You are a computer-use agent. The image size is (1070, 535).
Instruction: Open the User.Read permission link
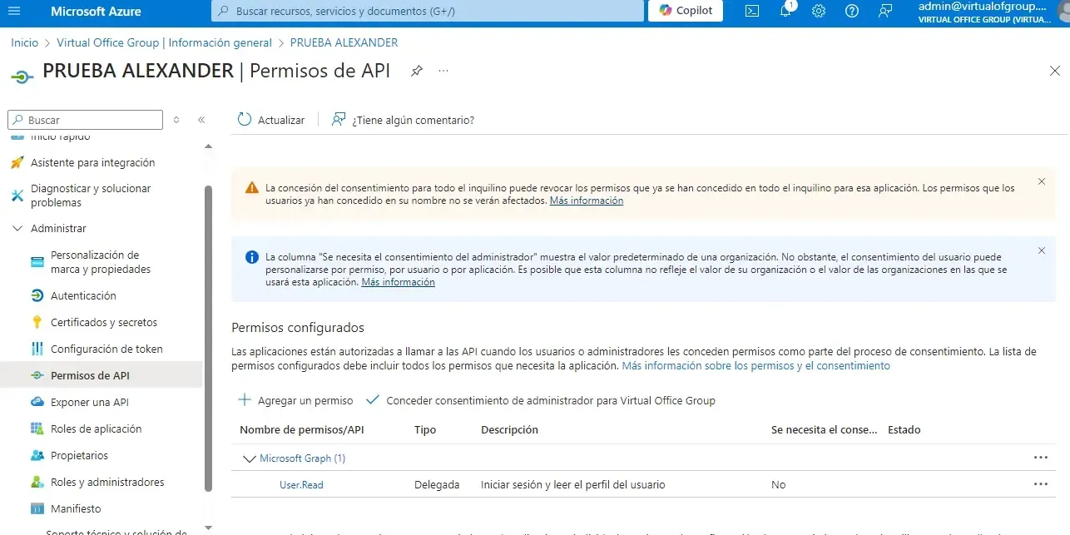pos(301,484)
